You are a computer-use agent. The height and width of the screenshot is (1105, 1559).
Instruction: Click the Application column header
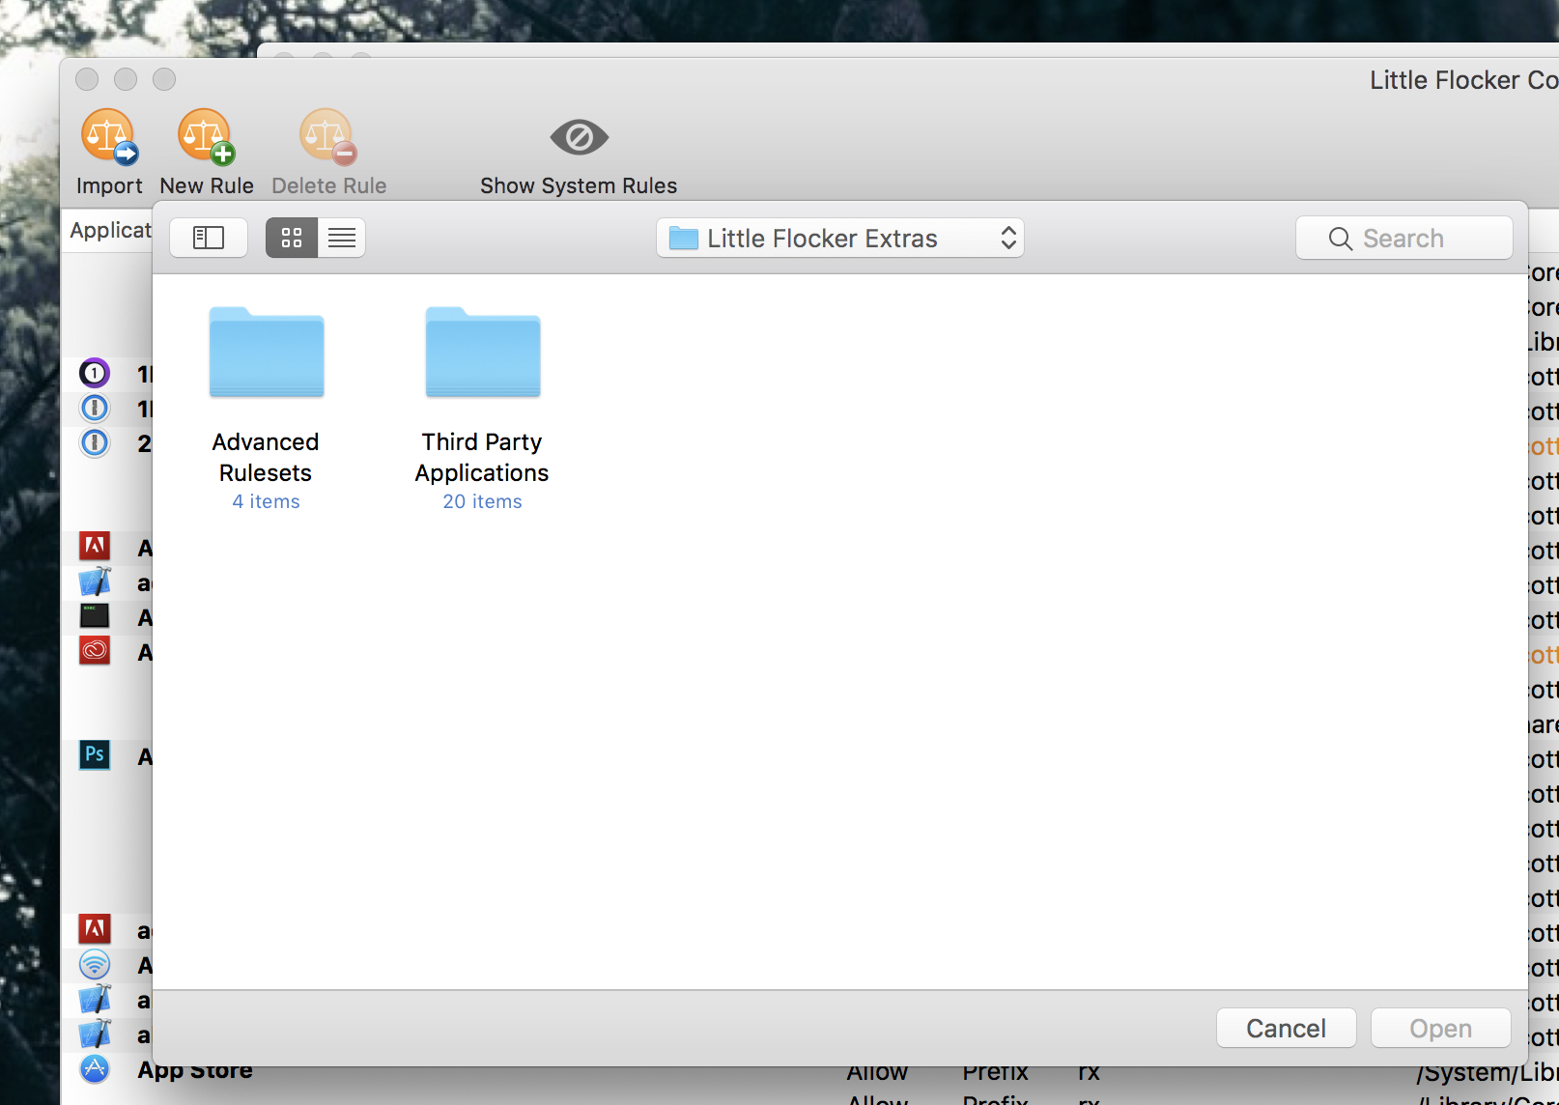[x=110, y=231]
